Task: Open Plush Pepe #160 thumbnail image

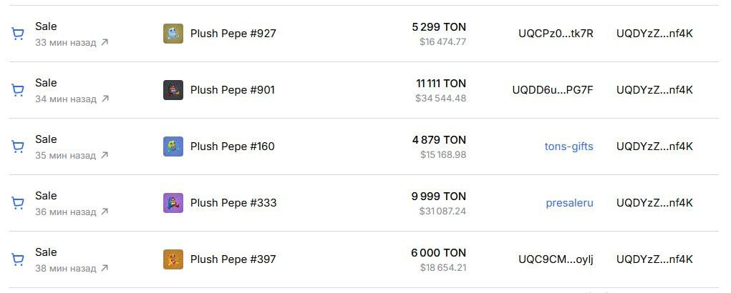Action: point(173,146)
